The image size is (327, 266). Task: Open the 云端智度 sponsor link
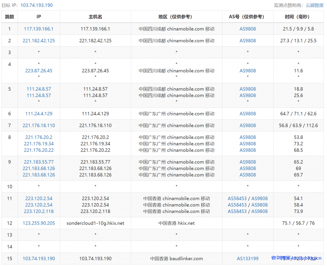pos(315,5)
